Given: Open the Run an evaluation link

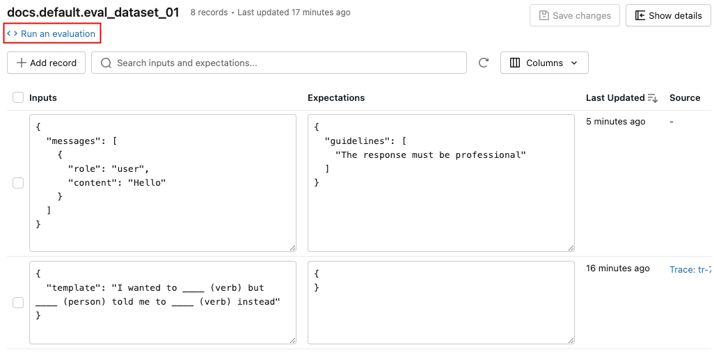Looking at the screenshot, I should click(58, 33).
